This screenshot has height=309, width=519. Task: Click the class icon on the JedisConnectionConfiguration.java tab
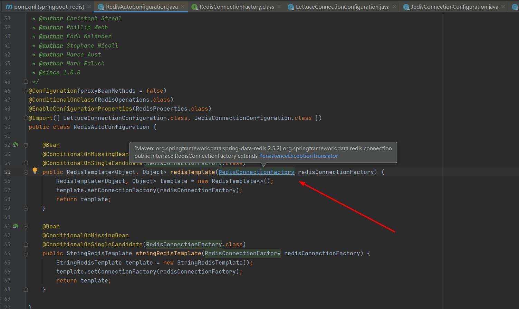tap(406, 7)
